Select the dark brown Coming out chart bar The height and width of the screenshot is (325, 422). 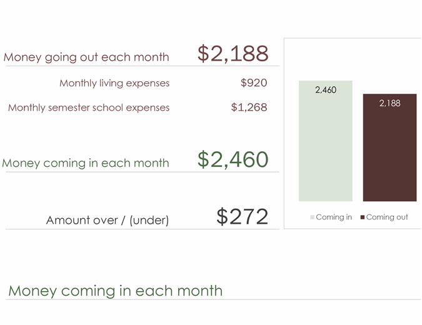pos(389,156)
